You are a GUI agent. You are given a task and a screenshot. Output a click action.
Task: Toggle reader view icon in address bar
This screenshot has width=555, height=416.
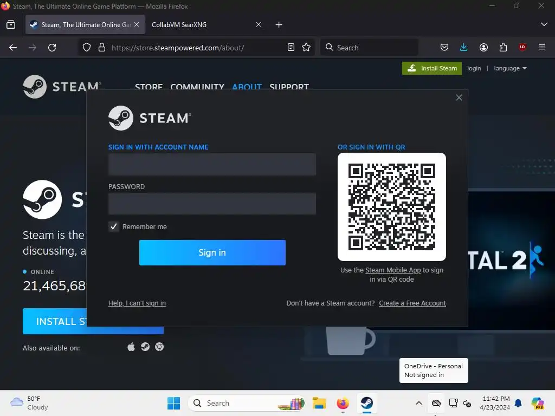[x=291, y=48]
